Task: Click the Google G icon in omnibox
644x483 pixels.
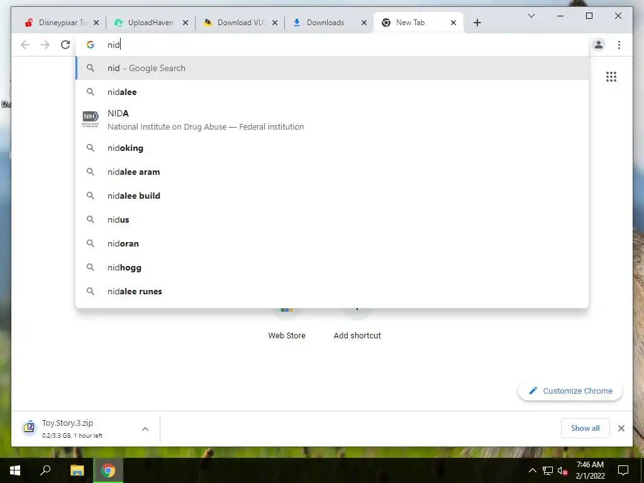Action: click(91, 45)
